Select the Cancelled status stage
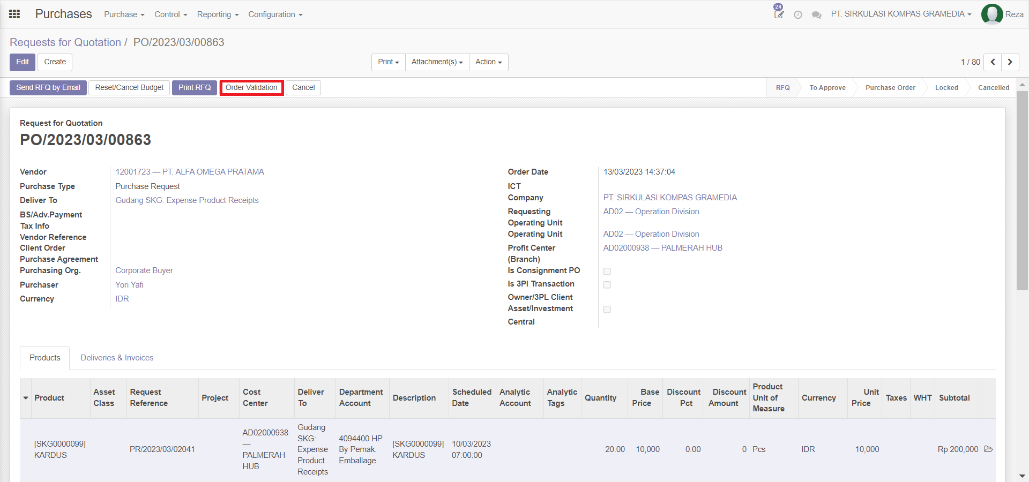Image resolution: width=1029 pixels, height=482 pixels. pyautogui.click(x=994, y=88)
